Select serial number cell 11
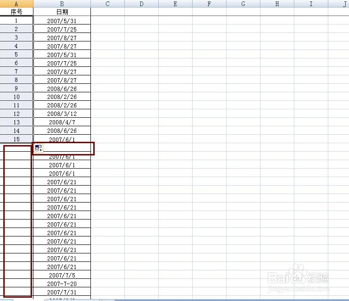 (x=16, y=105)
